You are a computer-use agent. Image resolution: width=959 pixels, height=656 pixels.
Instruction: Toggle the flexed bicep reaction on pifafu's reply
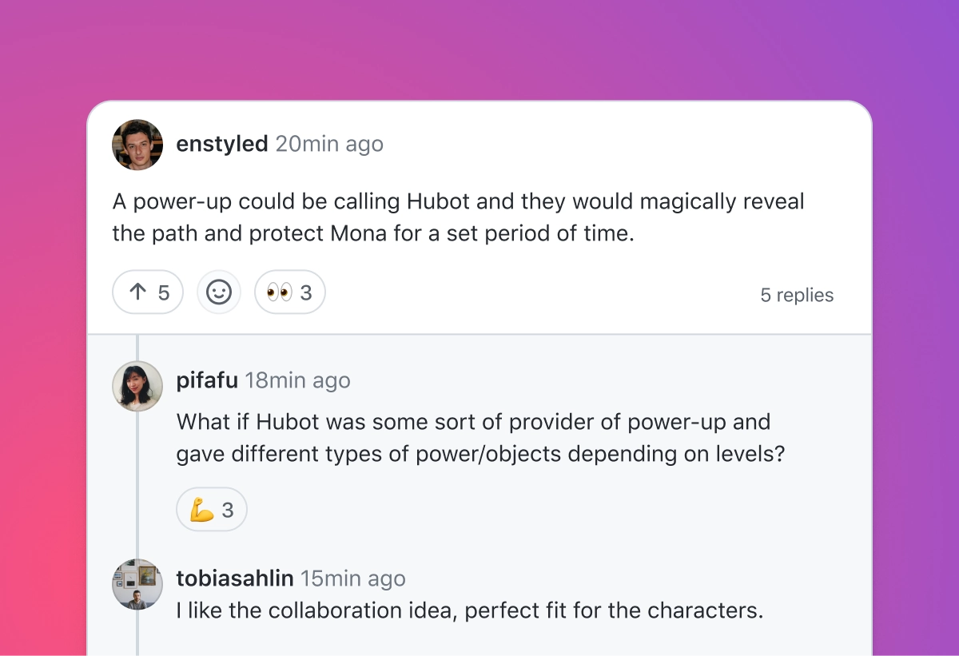tap(212, 510)
